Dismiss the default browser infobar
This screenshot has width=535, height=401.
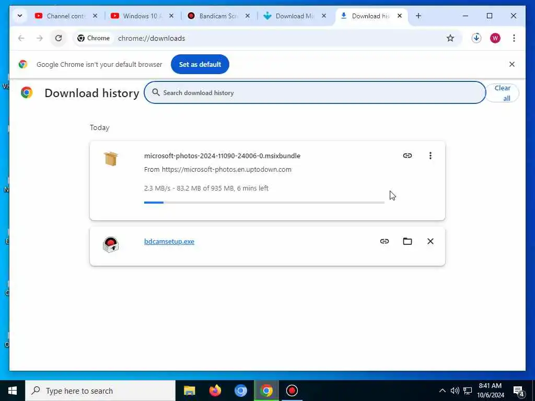tap(512, 64)
